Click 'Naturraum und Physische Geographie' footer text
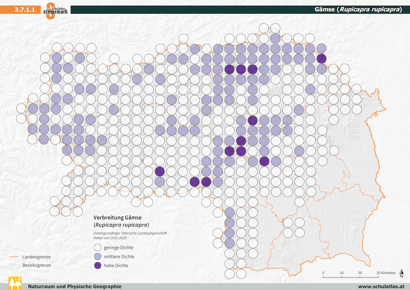The image size is (410, 290). 74,286
